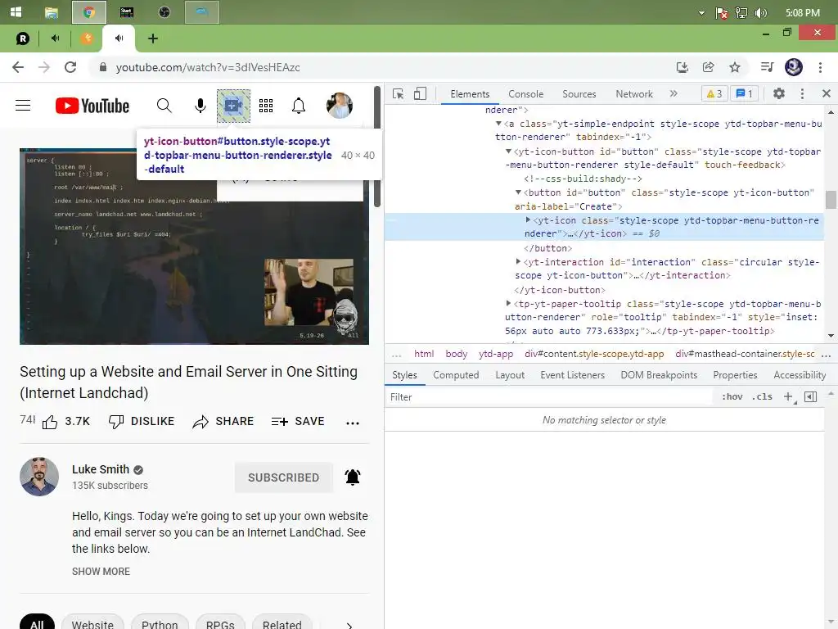Switch to the Console tab
This screenshot has height=629, width=838.
[x=526, y=94]
